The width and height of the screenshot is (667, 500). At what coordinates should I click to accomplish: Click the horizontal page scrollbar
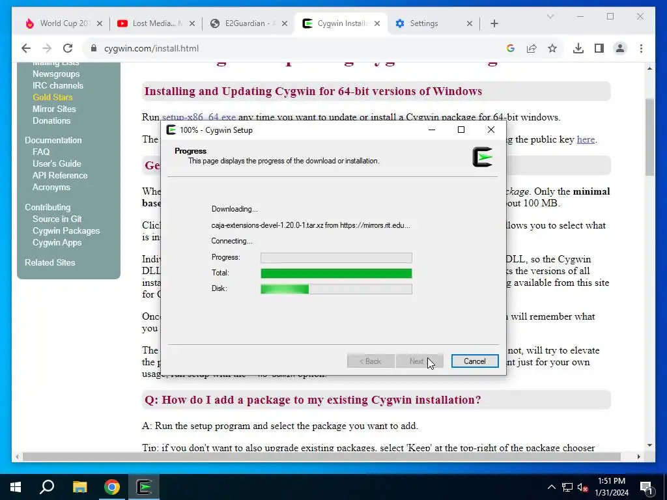322,456
